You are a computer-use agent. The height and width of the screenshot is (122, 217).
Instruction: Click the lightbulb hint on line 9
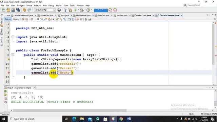(8, 59)
